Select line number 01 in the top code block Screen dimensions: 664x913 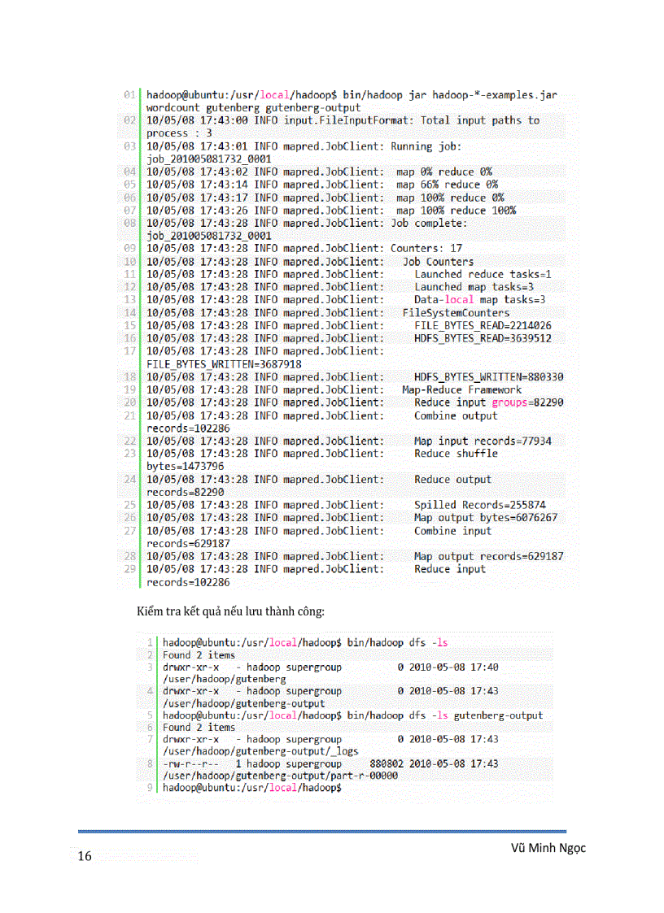[x=129, y=94]
